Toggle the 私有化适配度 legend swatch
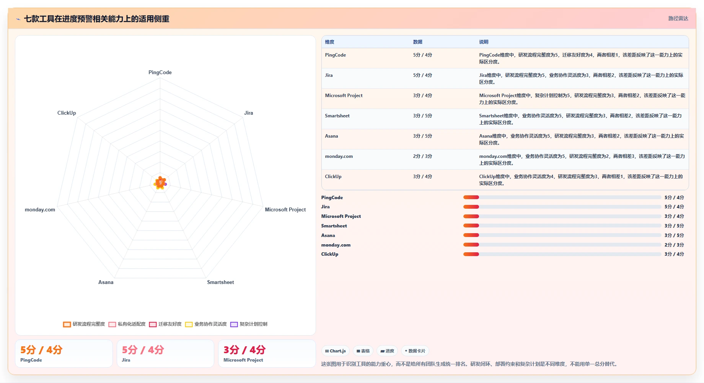 (112, 325)
